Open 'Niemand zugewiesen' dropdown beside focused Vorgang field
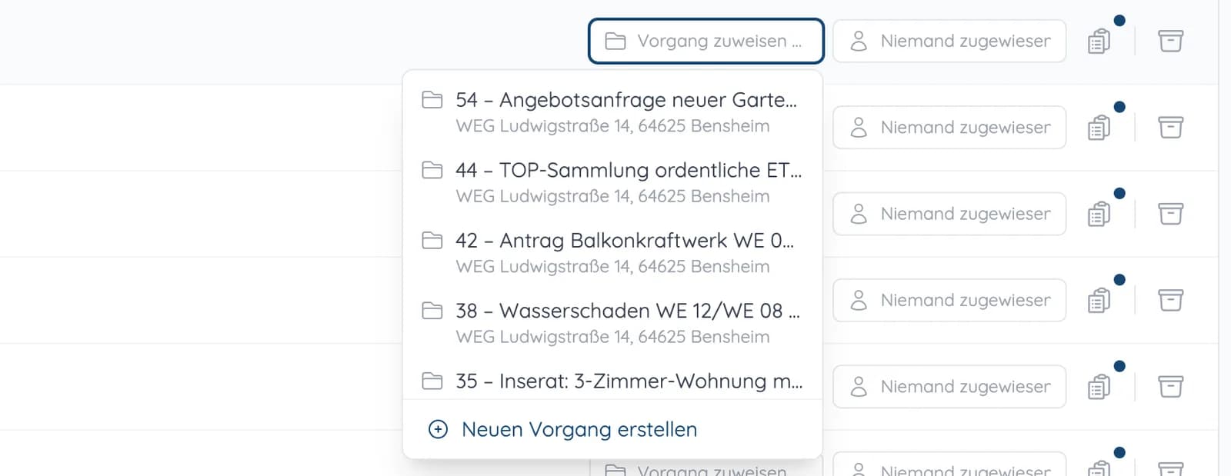Screen dimensions: 1231x476 (949, 41)
